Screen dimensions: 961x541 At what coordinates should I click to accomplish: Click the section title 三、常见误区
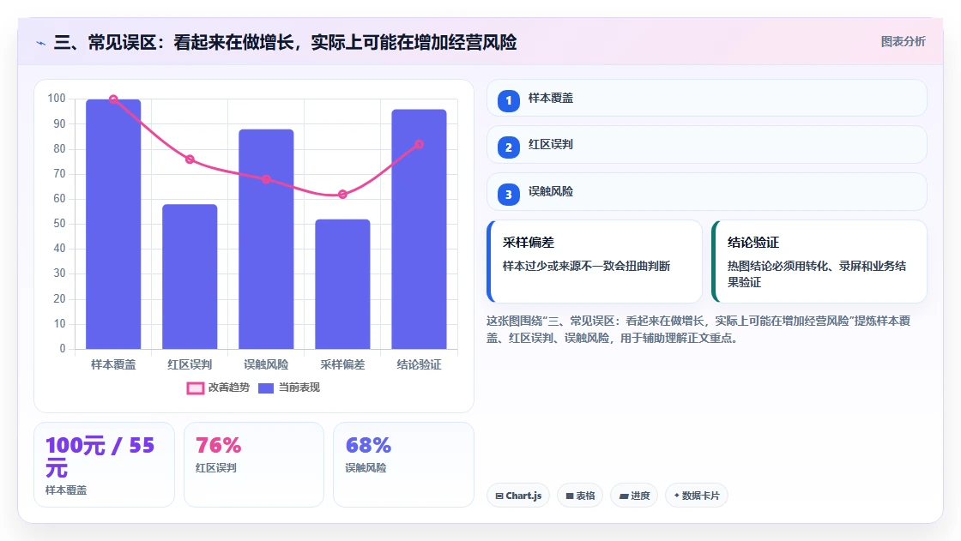pos(285,43)
